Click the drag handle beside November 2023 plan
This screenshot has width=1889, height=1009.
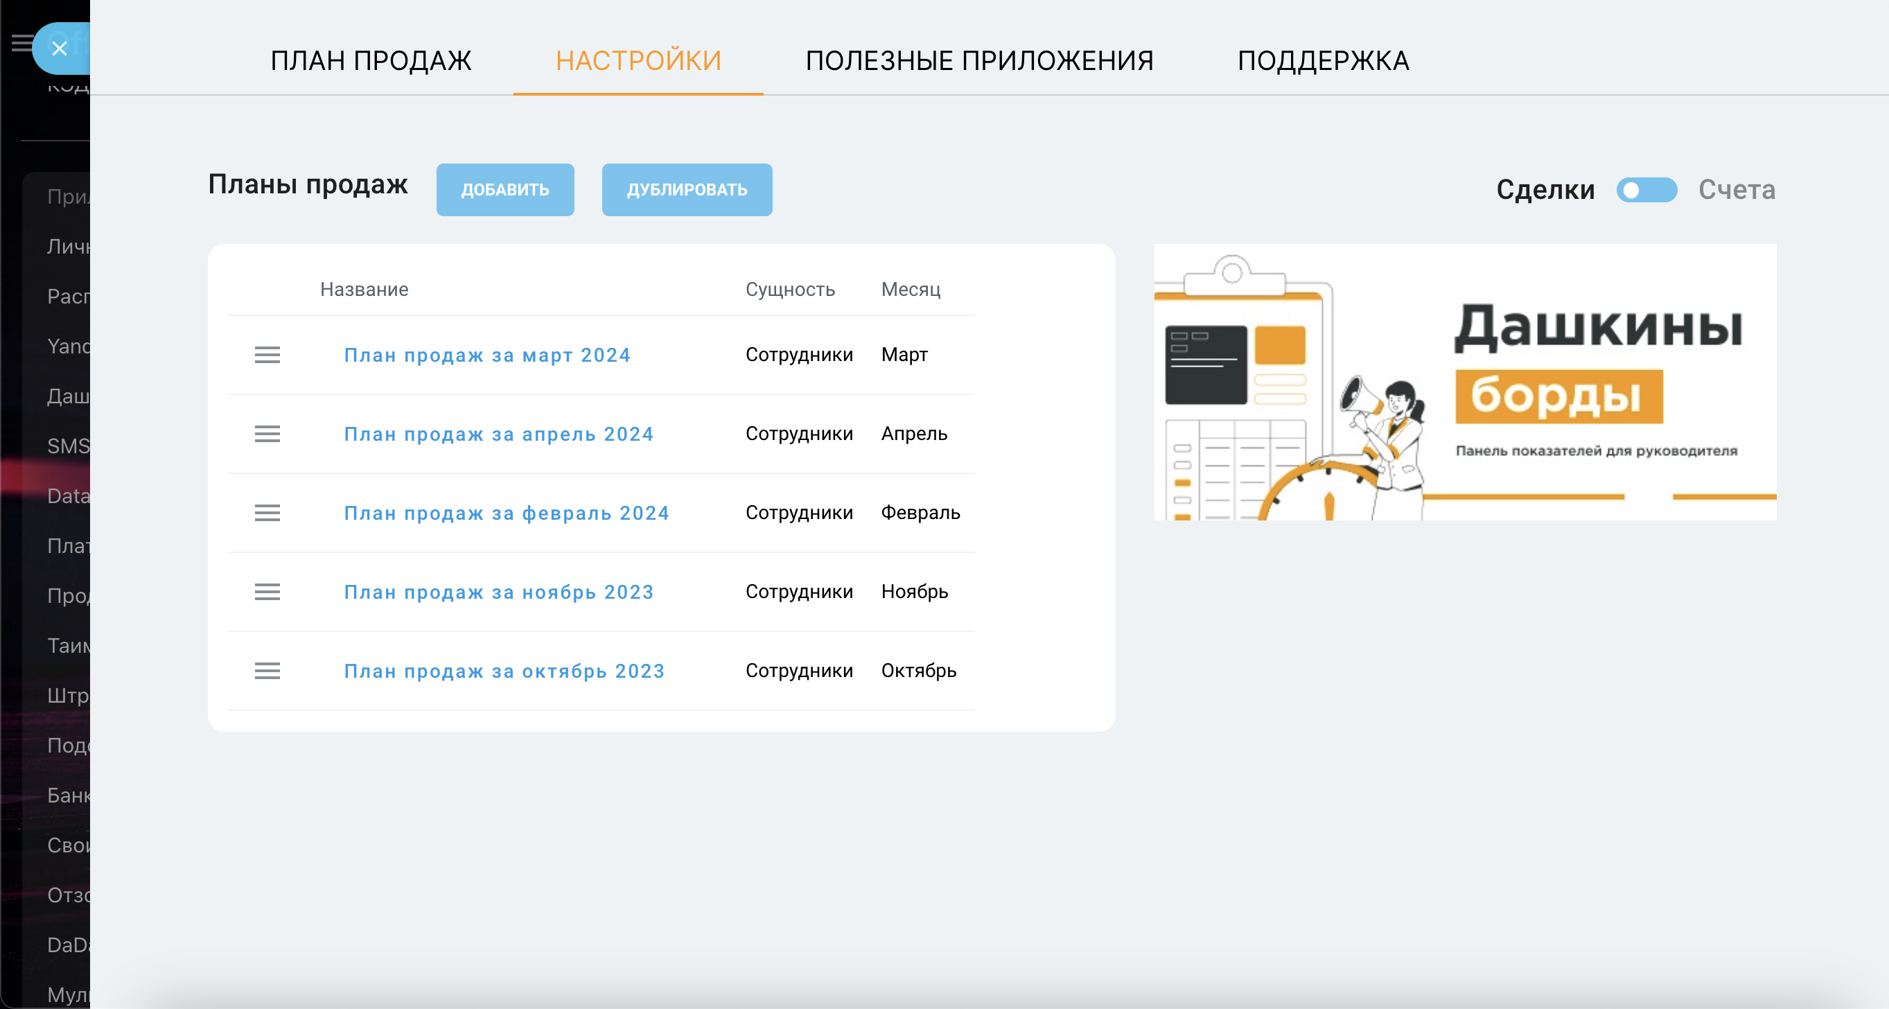tap(267, 592)
